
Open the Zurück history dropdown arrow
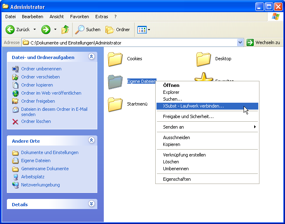(x=34, y=30)
